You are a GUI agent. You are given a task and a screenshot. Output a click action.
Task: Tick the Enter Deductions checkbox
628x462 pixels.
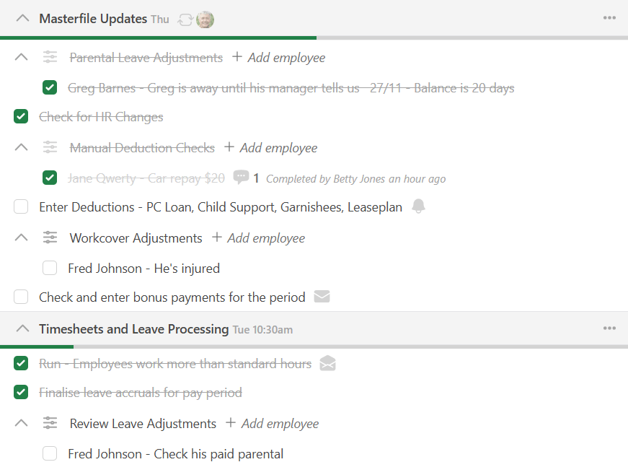[x=21, y=207]
